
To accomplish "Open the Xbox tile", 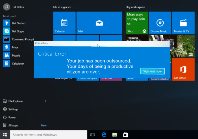I will (137, 23).
